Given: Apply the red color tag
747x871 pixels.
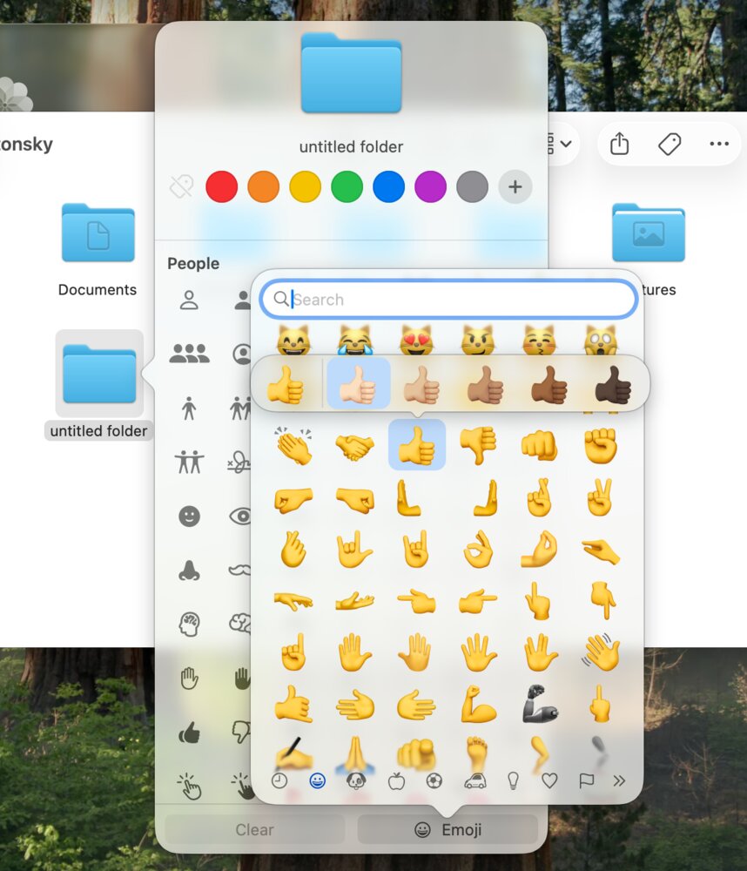Looking at the screenshot, I should [221, 186].
